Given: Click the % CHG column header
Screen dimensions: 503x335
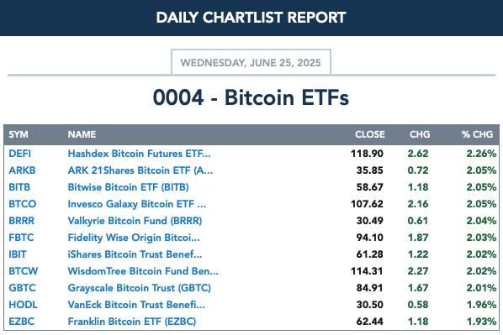Looking at the screenshot, I should [x=477, y=134].
